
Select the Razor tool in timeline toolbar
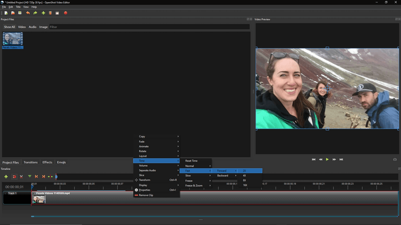[21, 176]
